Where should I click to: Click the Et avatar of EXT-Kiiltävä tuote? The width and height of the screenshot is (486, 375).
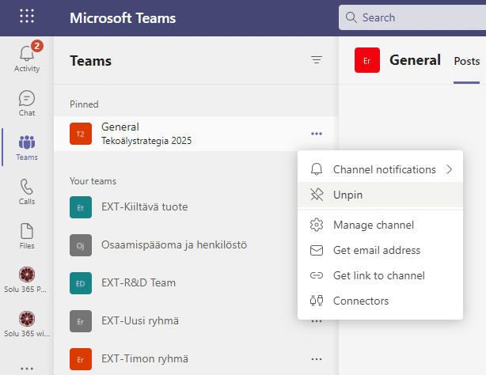(x=81, y=207)
